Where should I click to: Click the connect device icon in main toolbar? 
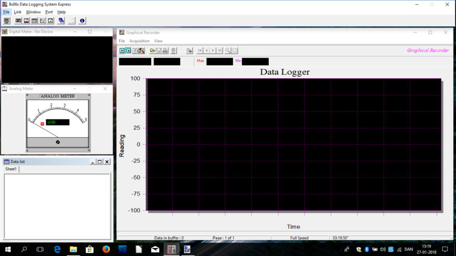pos(7,21)
